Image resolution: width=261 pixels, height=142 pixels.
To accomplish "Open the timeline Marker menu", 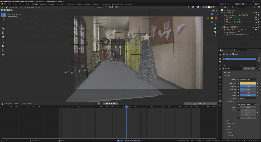I will pos(30,104).
